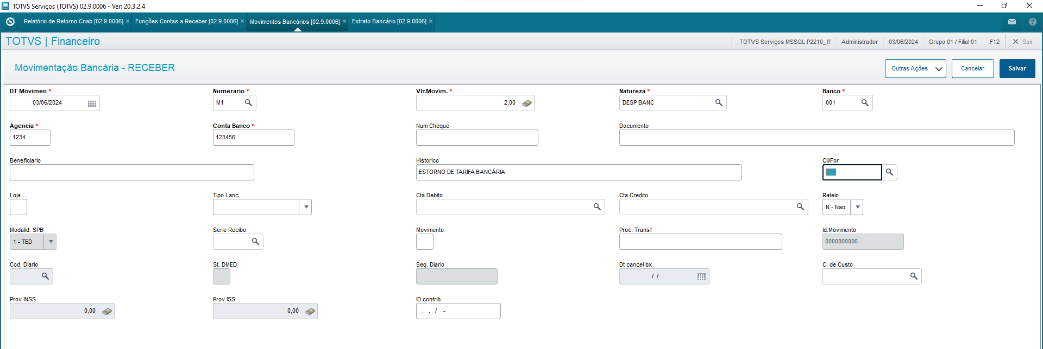Search C. de Custo with the magnifier
The height and width of the screenshot is (349, 1043).
point(914,276)
